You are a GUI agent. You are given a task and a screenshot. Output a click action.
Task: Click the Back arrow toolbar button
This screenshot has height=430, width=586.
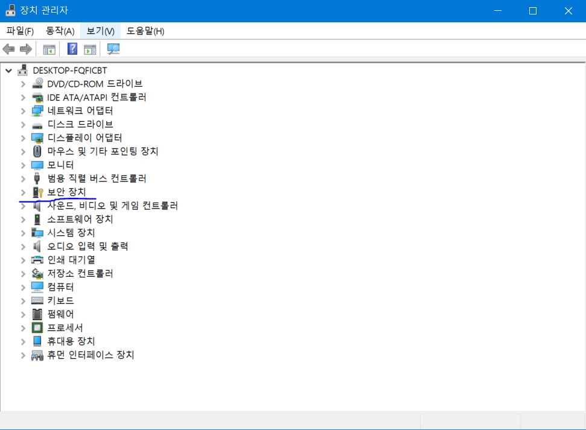tap(8, 49)
